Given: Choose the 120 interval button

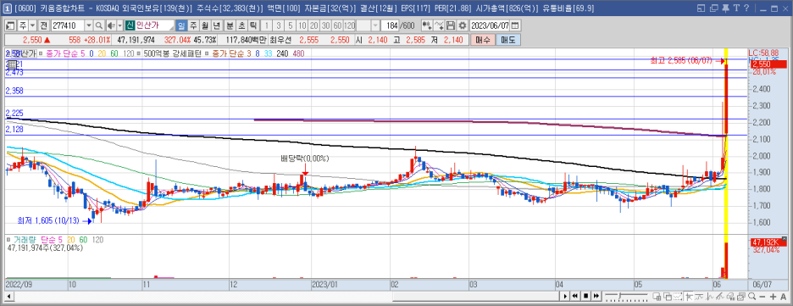Looking at the screenshot, I should click(x=350, y=25).
